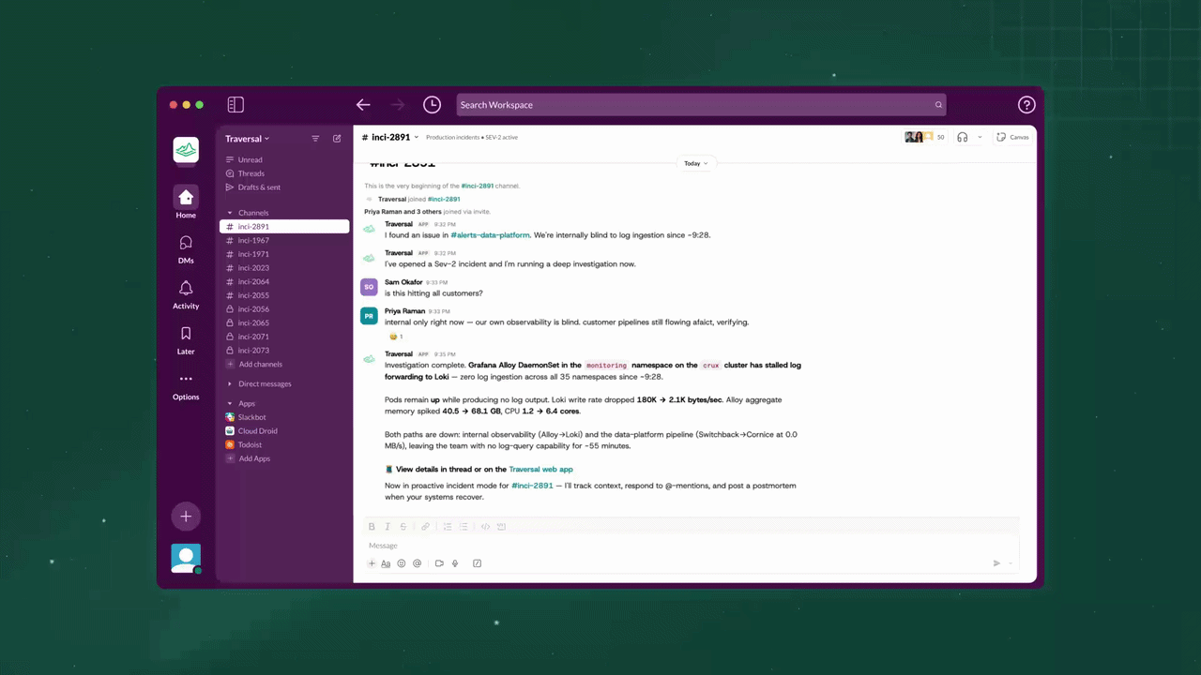This screenshot has width=1201, height=675.
Task: Go back with the left arrow
Action: 363,105
